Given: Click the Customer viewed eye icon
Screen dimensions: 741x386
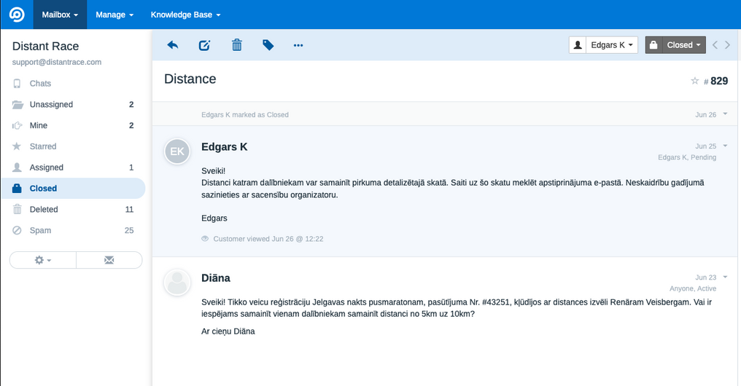Looking at the screenshot, I should (205, 239).
